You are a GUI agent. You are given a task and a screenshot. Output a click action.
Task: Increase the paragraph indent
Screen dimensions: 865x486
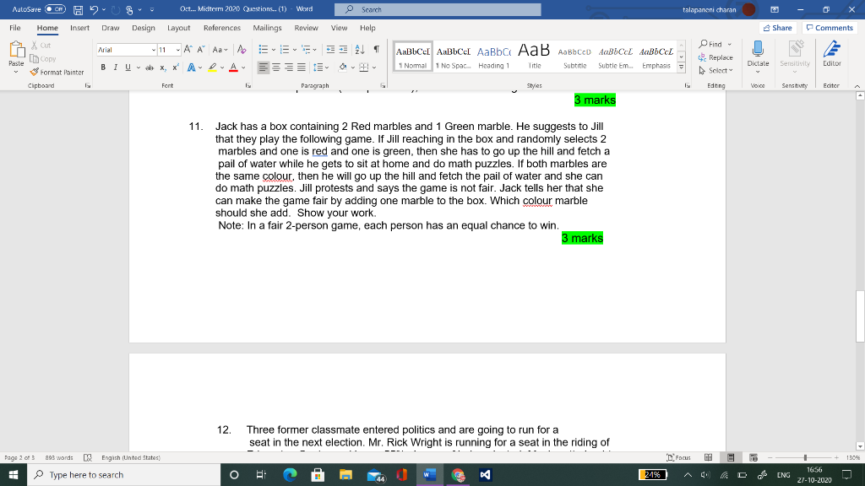click(343, 50)
